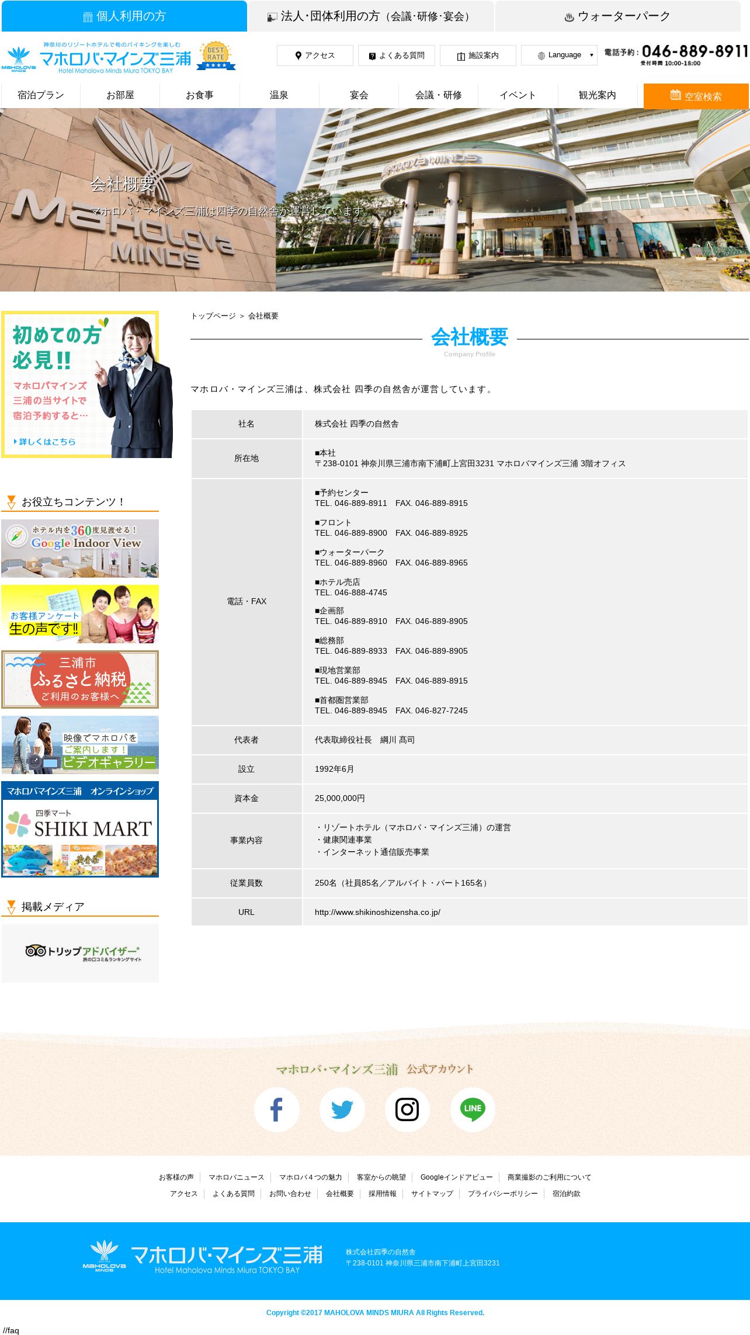The width and height of the screenshot is (750, 1335).
Task: Follow the トップページ breadcrumb link
Action: point(213,316)
